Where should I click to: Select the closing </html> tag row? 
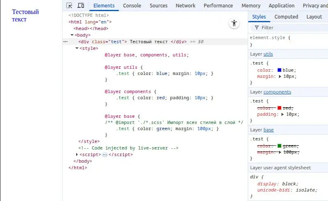pyautogui.click(x=78, y=168)
